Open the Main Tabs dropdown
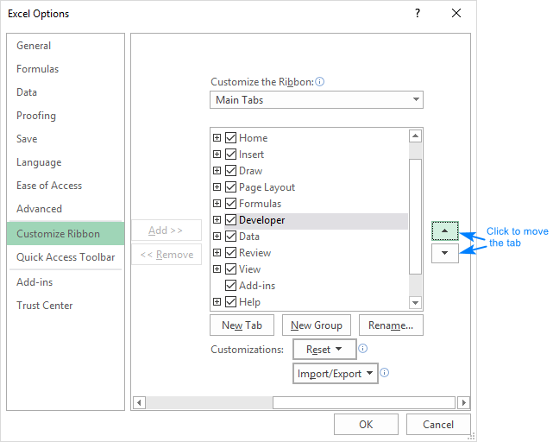This screenshot has width=553, height=442. point(317,100)
